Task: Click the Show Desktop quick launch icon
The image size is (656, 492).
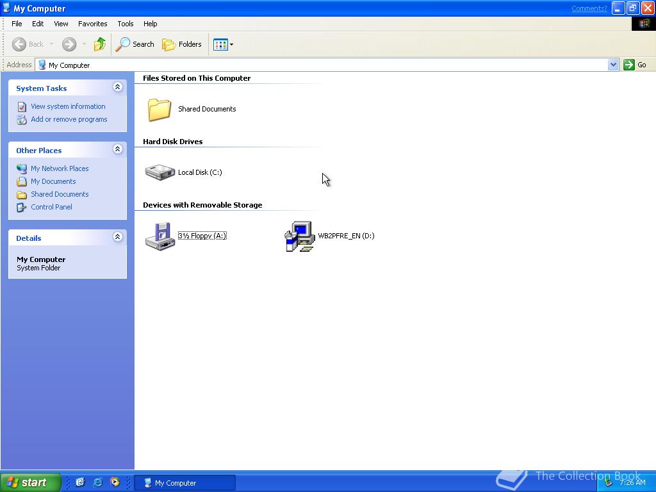Action: pyautogui.click(x=80, y=482)
